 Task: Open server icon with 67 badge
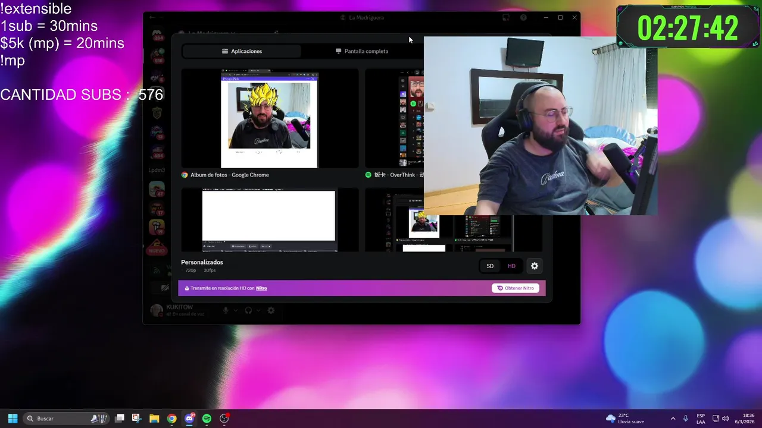(157, 189)
